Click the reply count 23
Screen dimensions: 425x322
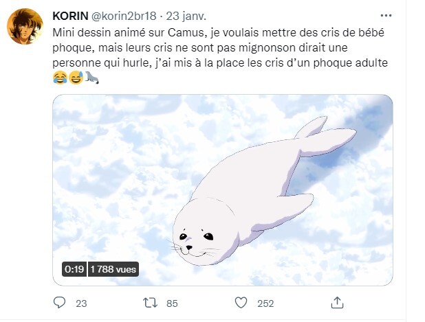tap(81, 303)
